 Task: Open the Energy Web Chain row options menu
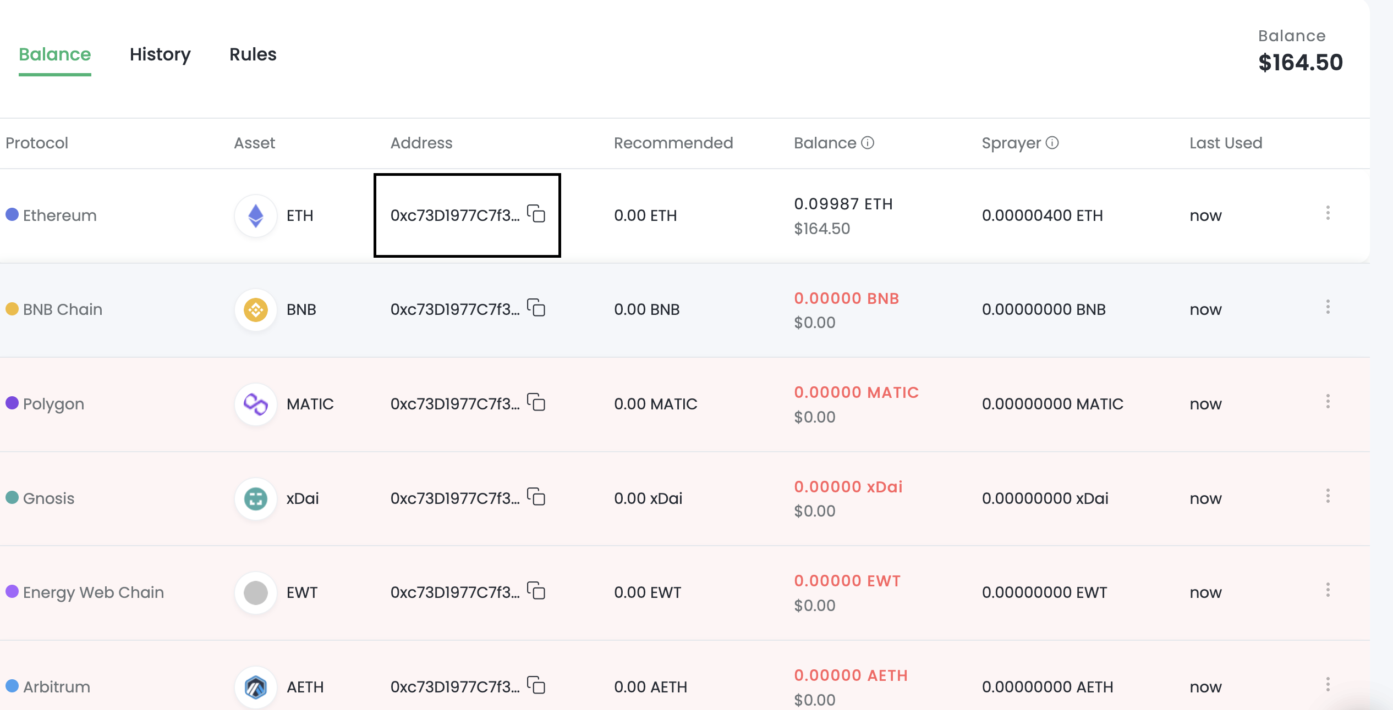pos(1328,590)
